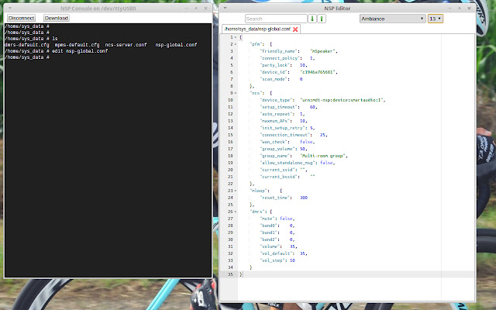Open NSP Editor window menu icon
The height and width of the screenshot is (310, 496).
(x=226, y=6)
